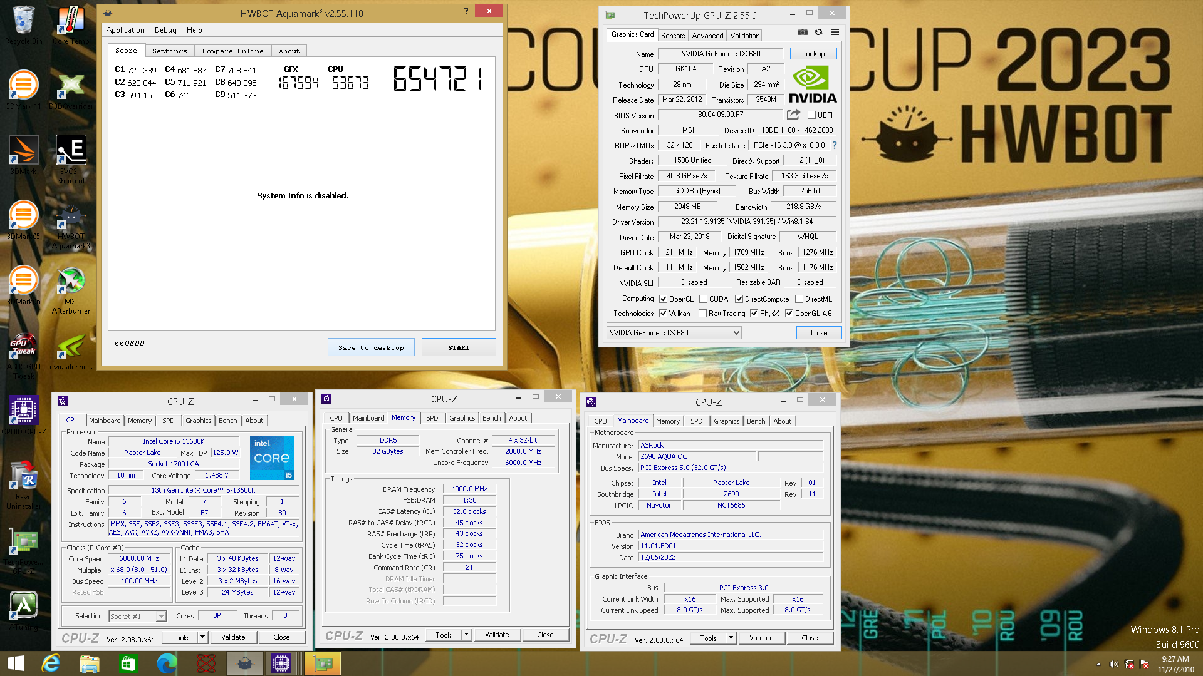Click GPU-Z refresh icon
The image size is (1203, 676).
coord(818,32)
